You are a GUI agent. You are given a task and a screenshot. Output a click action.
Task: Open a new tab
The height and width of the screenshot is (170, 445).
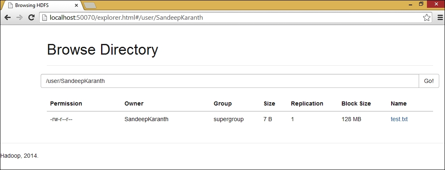coord(90,5)
